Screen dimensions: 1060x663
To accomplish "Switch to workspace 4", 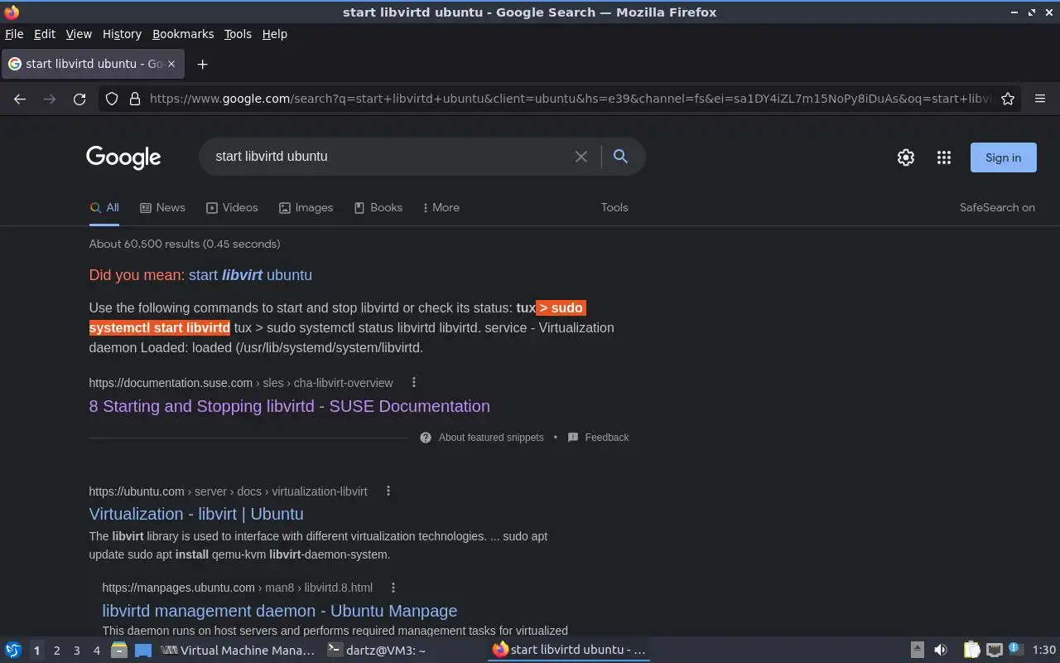I will coord(97,651).
